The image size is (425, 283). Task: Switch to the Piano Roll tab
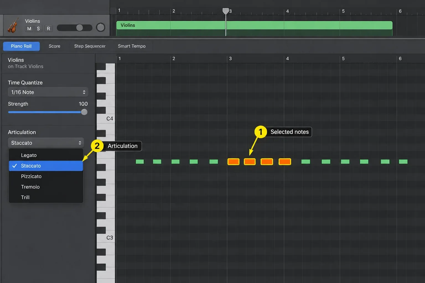pos(21,46)
